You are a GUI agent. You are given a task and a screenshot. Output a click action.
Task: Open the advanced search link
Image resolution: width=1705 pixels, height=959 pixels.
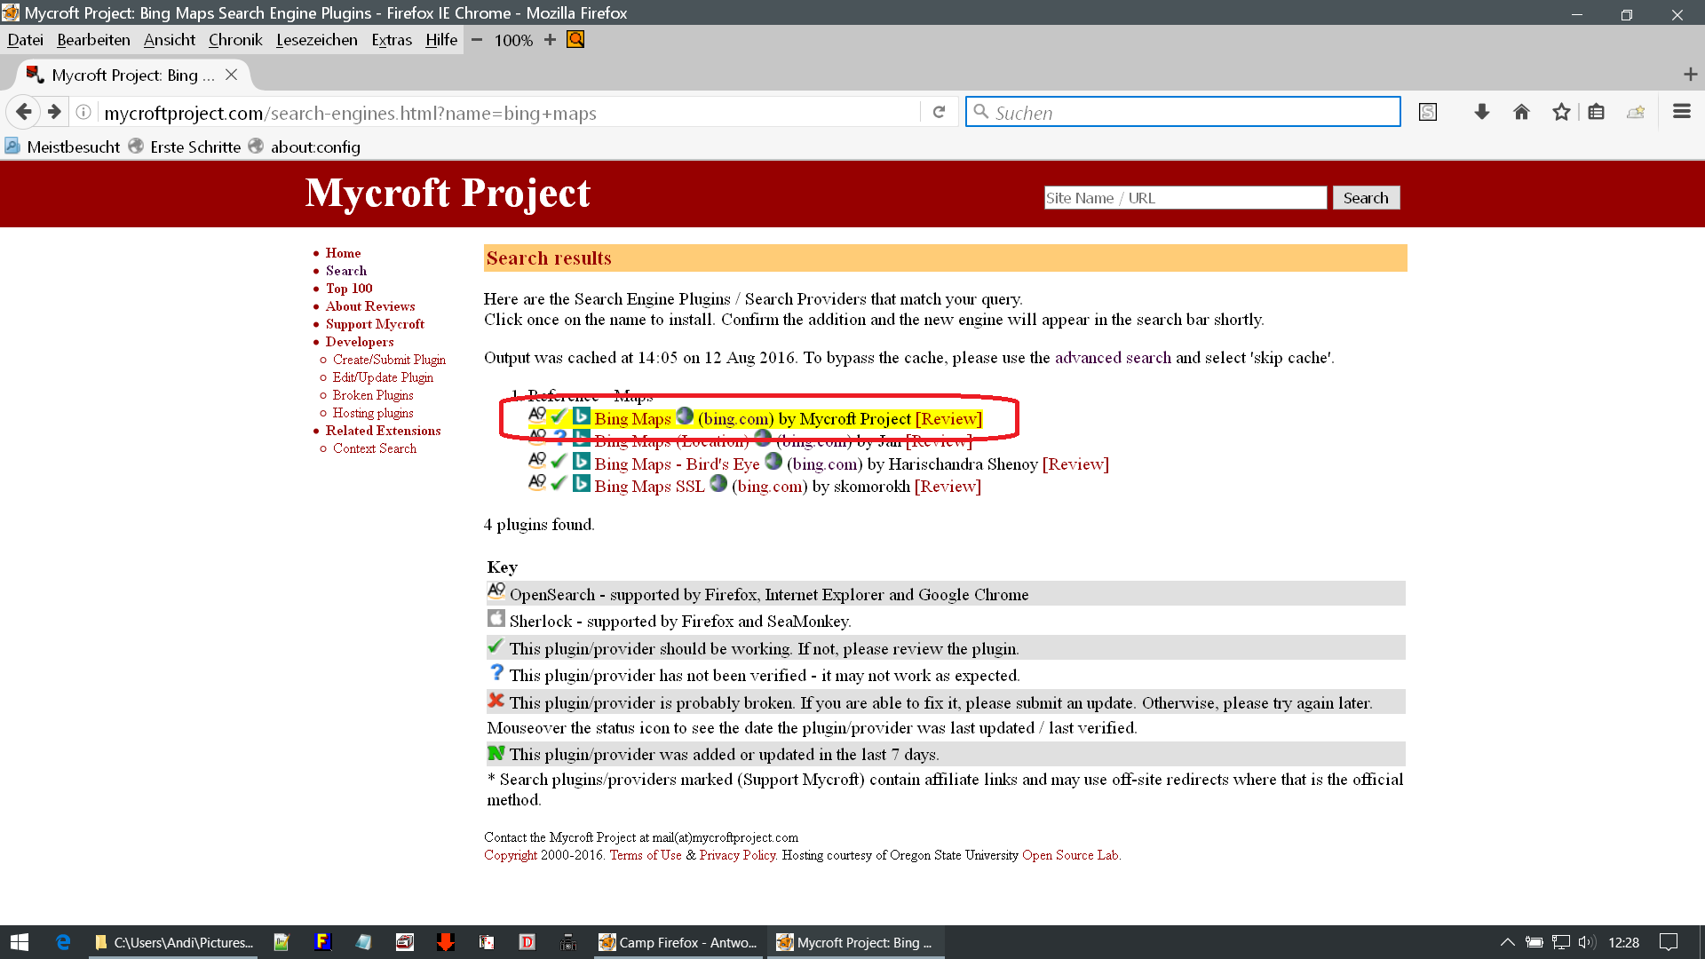coord(1113,358)
